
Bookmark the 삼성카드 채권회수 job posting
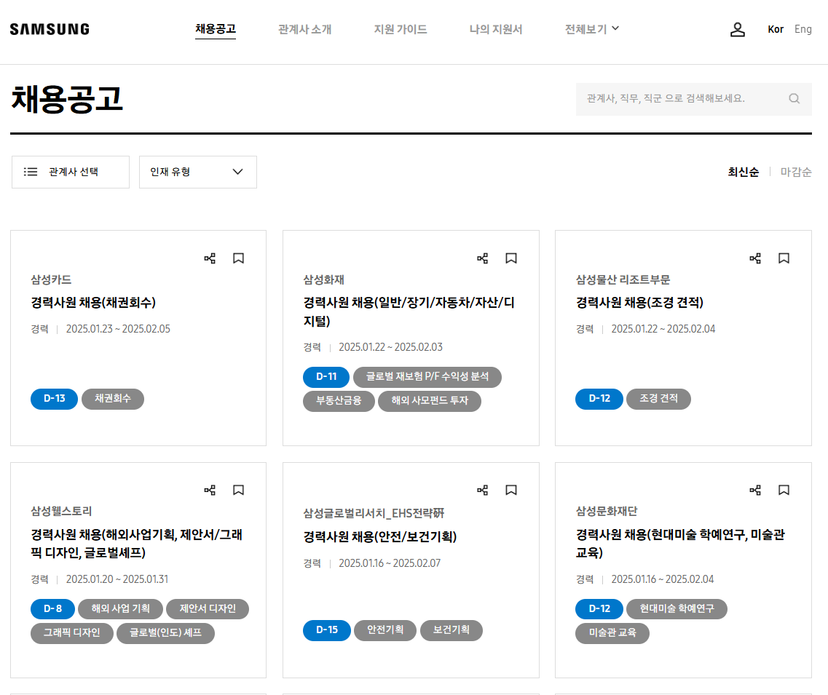(238, 258)
